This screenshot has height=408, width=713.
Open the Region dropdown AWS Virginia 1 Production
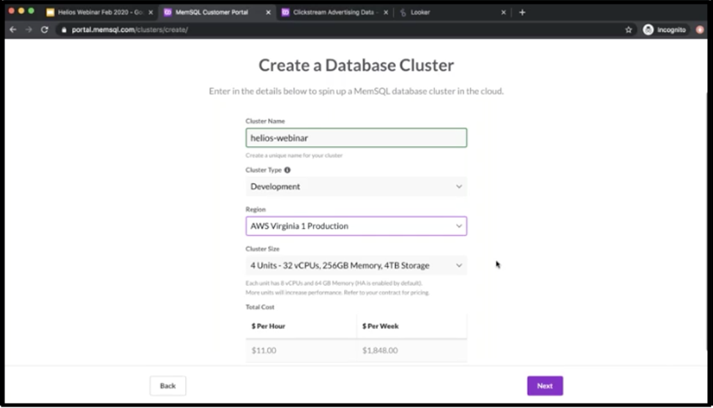pyautogui.click(x=356, y=226)
